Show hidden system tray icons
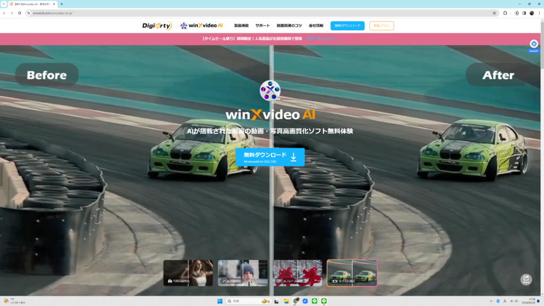 coord(491,301)
